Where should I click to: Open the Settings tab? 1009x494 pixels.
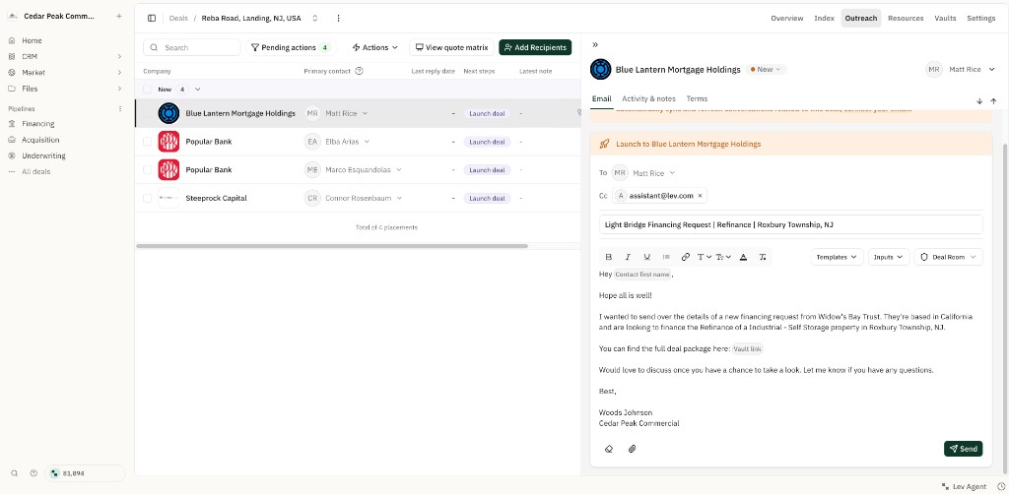point(981,18)
